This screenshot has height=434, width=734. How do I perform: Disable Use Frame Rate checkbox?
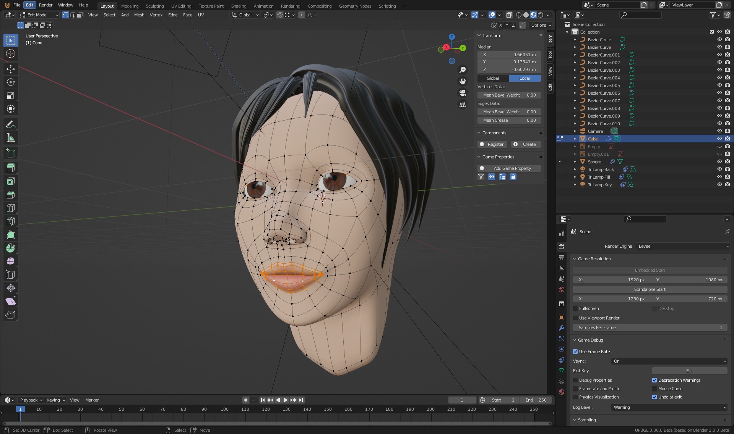[x=576, y=352]
